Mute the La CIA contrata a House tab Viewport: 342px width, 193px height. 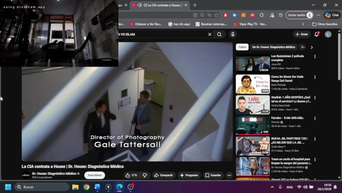pos(139,5)
